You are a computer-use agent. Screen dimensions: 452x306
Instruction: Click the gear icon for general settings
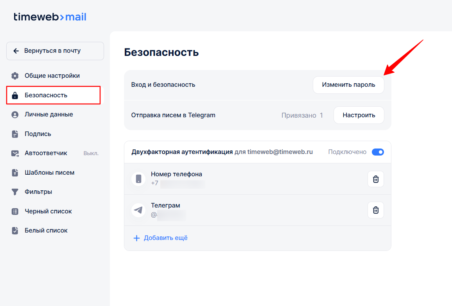pyautogui.click(x=15, y=76)
